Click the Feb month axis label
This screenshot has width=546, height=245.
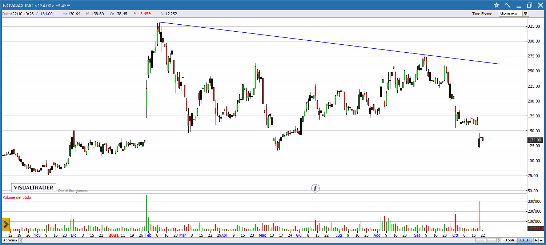pyautogui.click(x=148, y=235)
